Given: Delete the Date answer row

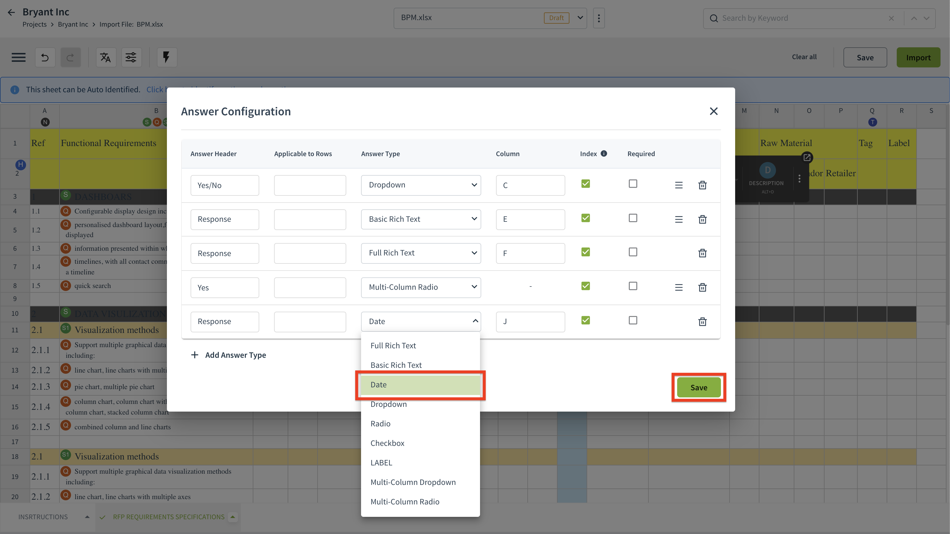Looking at the screenshot, I should 702,321.
